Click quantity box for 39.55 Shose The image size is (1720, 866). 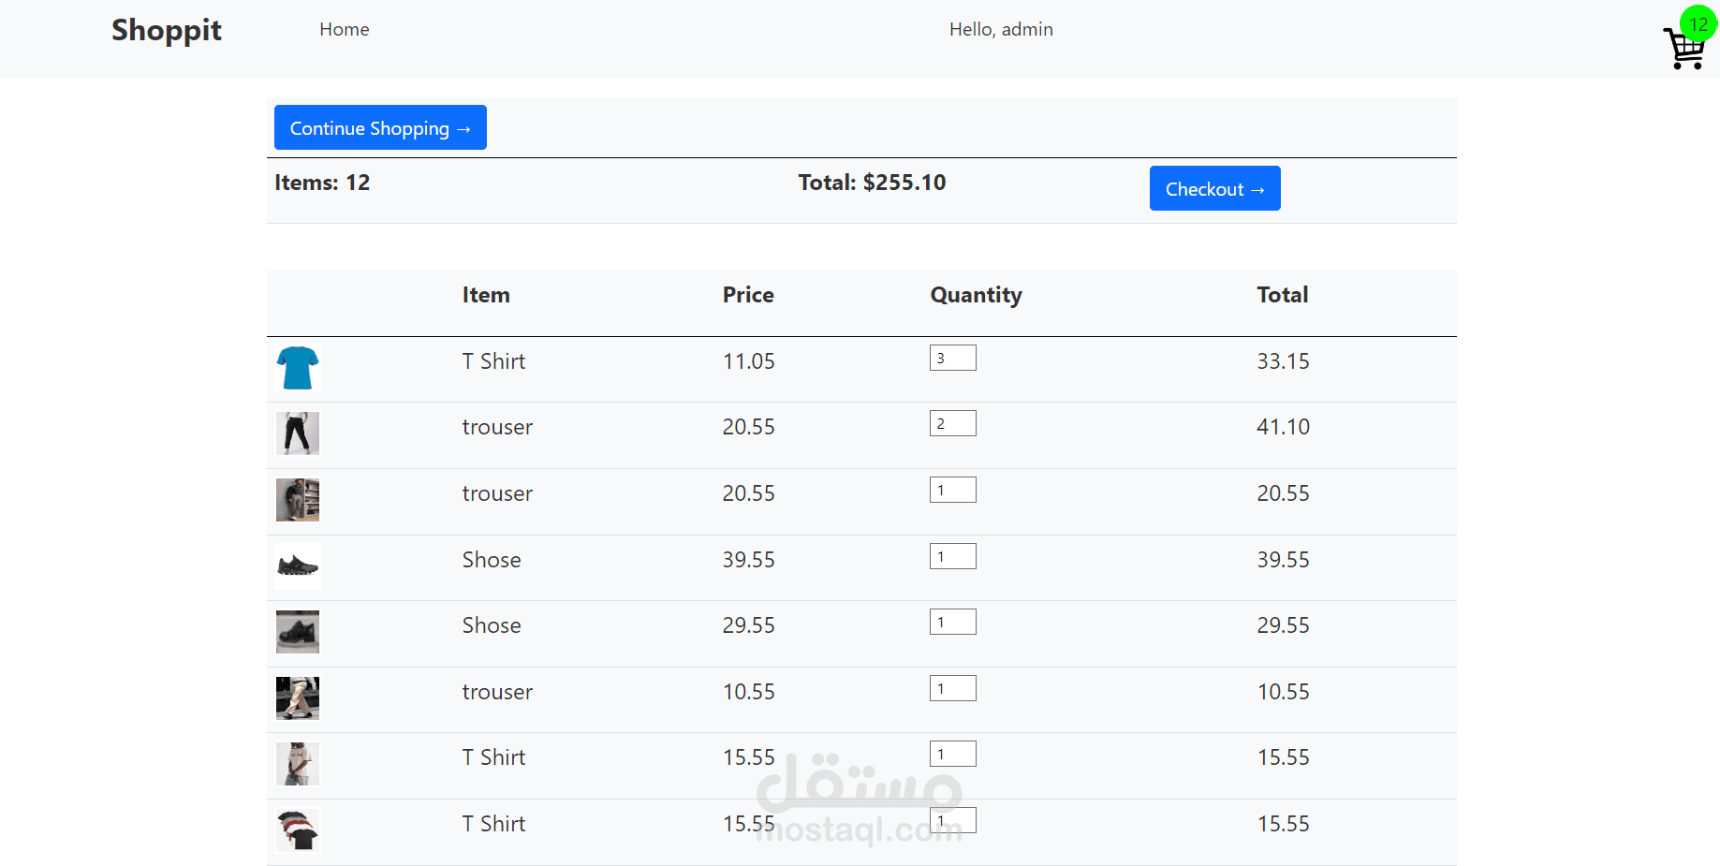[x=952, y=556]
